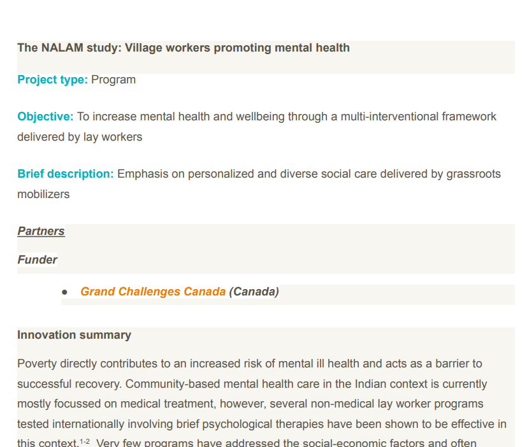Click the 'Project type:' label
The height and width of the screenshot is (447, 527).
52,80
